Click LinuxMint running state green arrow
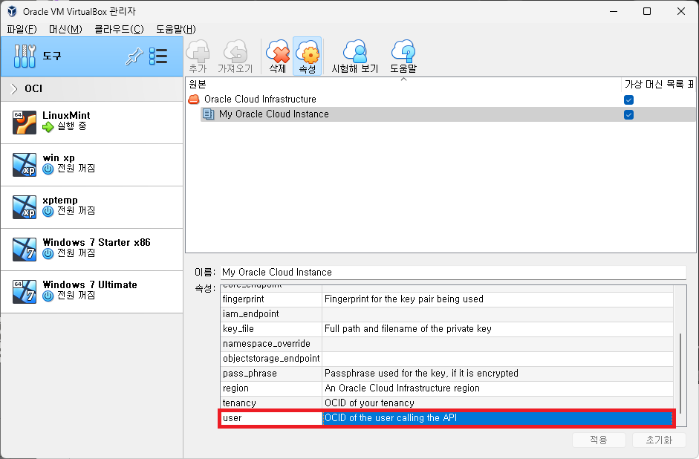 pos(48,128)
